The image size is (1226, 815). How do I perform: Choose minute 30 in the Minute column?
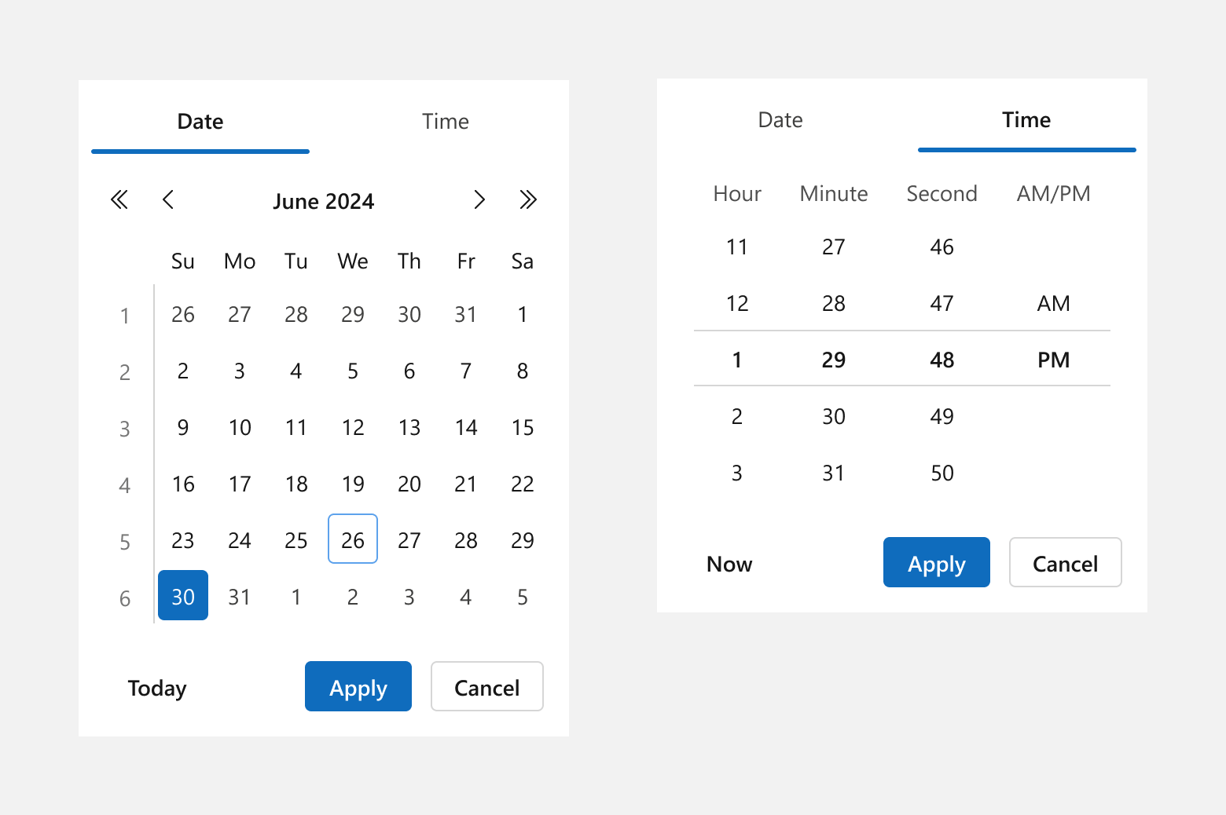pyautogui.click(x=833, y=416)
